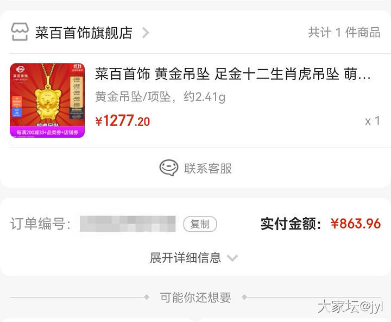Tap the 可能你还想要 section heading
Viewport: 391px width, 322px height.
195,298
